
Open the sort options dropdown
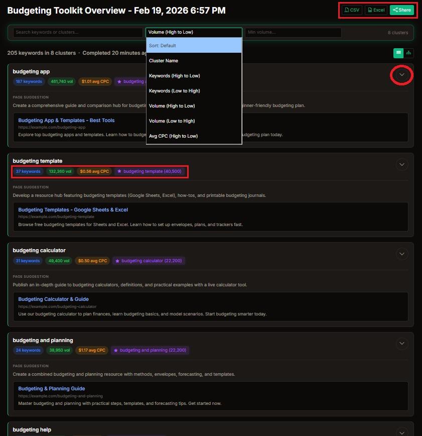193,32
